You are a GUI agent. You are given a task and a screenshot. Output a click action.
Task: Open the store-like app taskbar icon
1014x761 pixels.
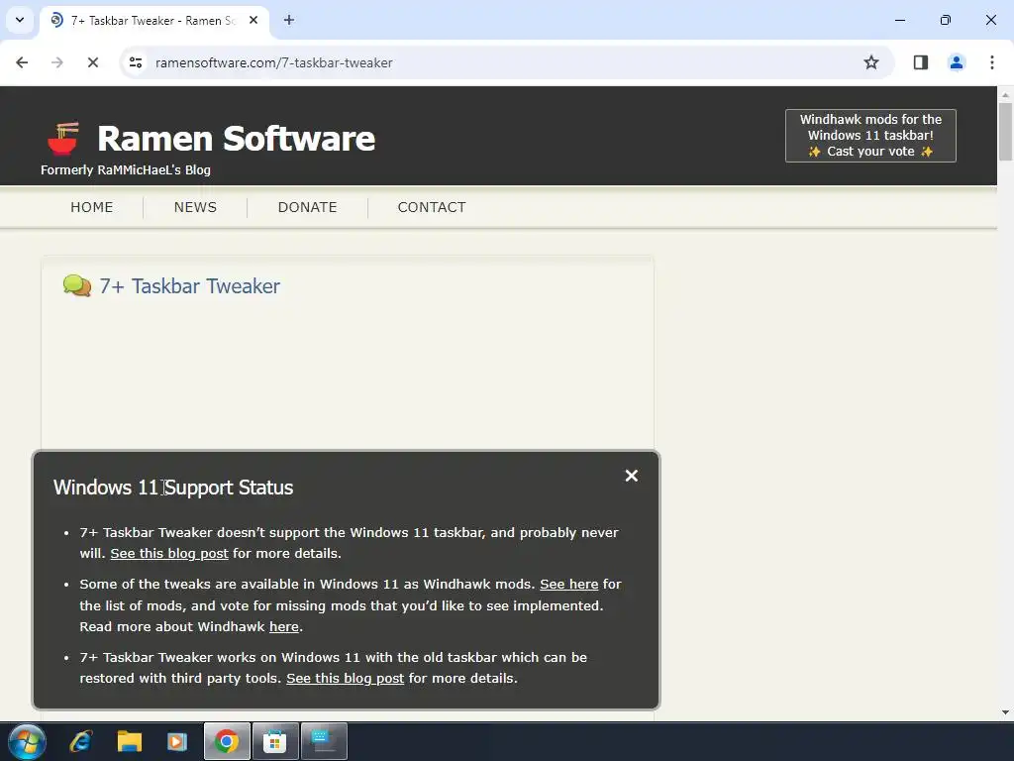click(x=275, y=741)
